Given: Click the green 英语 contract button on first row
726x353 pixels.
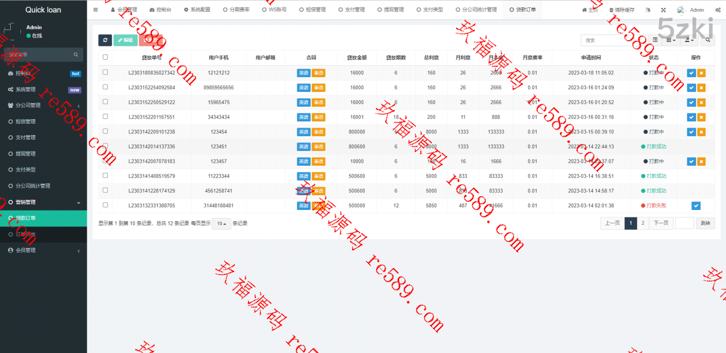Looking at the screenshot, I should [x=303, y=73].
